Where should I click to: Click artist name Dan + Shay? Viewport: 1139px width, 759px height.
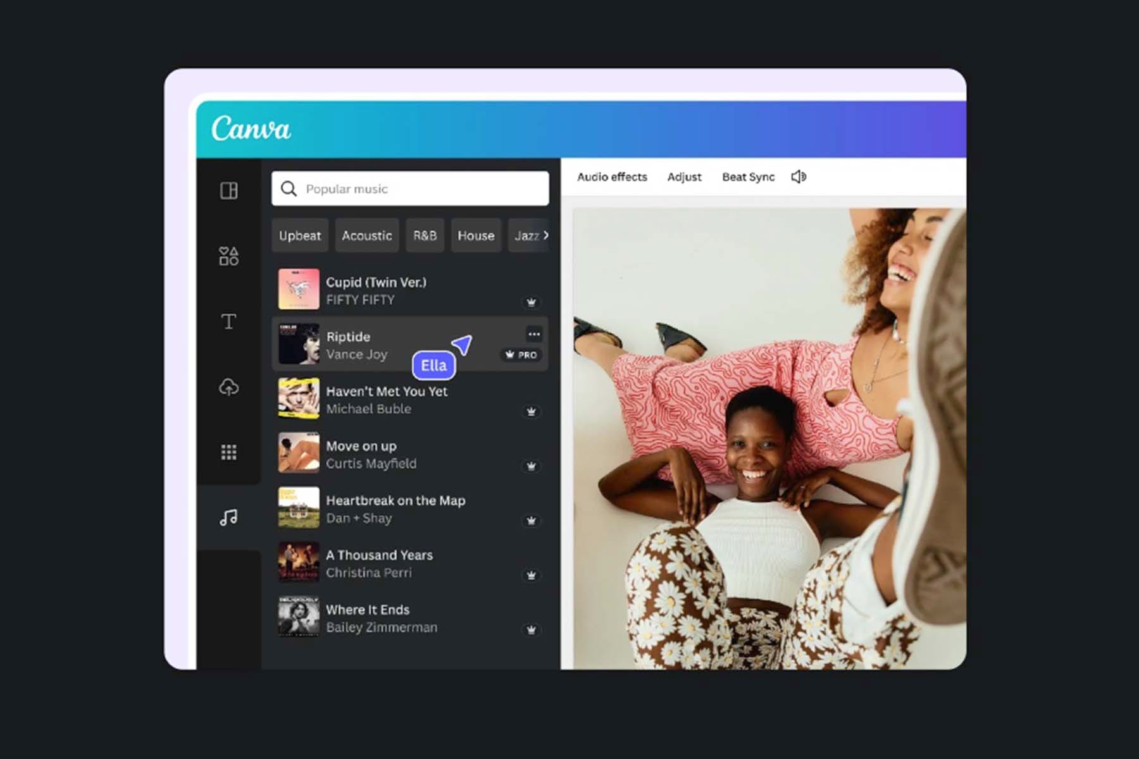[359, 518]
